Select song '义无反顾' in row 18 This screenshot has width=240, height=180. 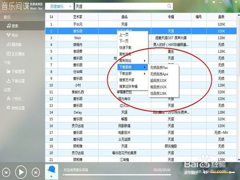tap(124, 139)
